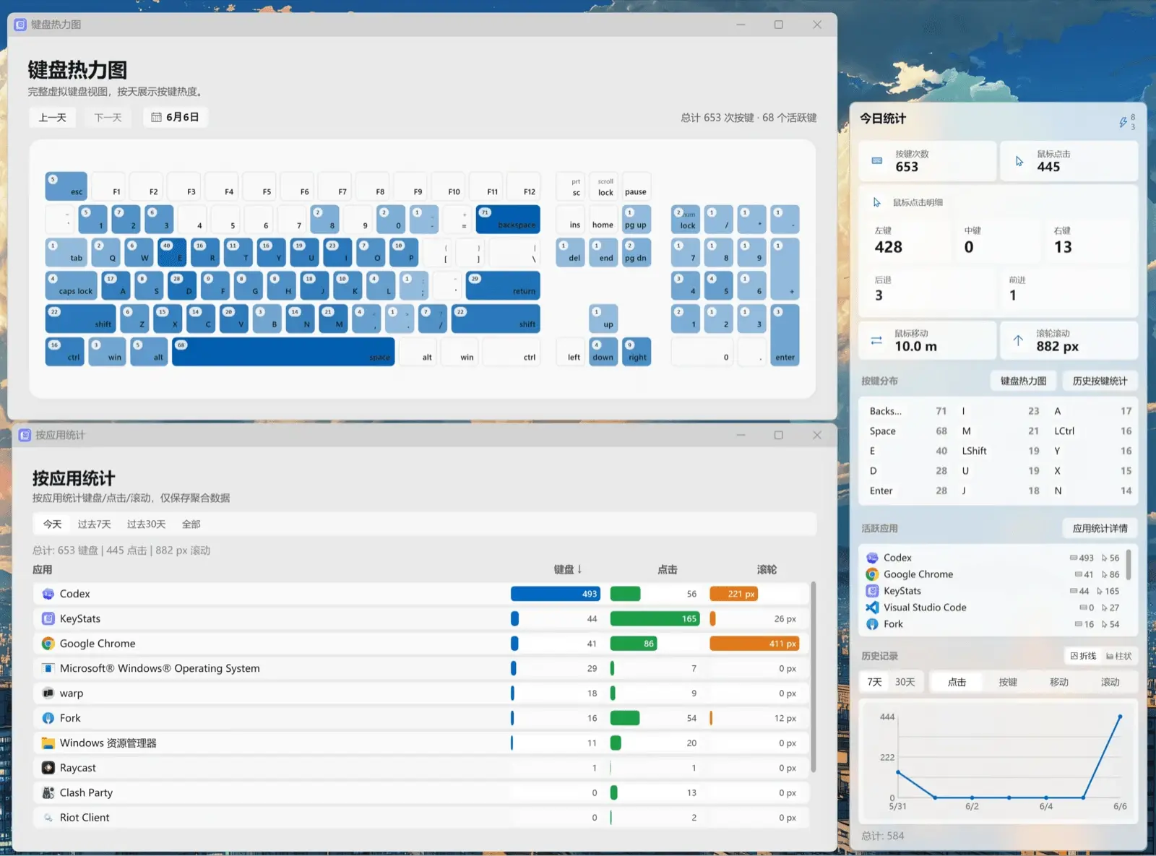Image resolution: width=1156 pixels, height=856 pixels.
Task: Click the space key on the heatmap keyboard
Action: click(283, 352)
